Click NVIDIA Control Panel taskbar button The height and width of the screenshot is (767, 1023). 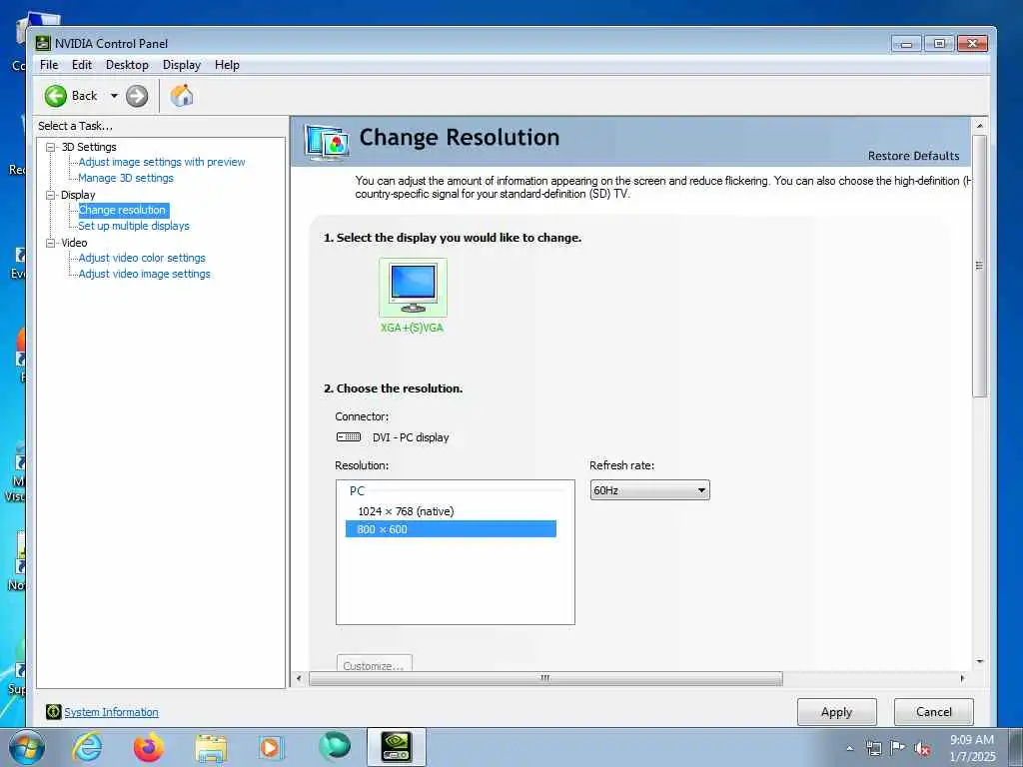coord(396,747)
